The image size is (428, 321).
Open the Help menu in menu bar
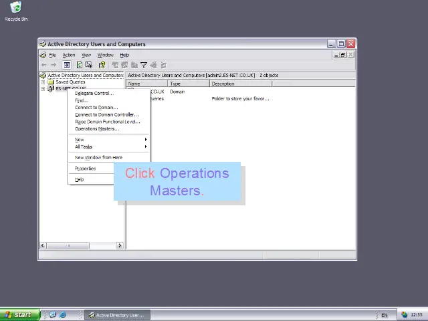(x=124, y=55)
